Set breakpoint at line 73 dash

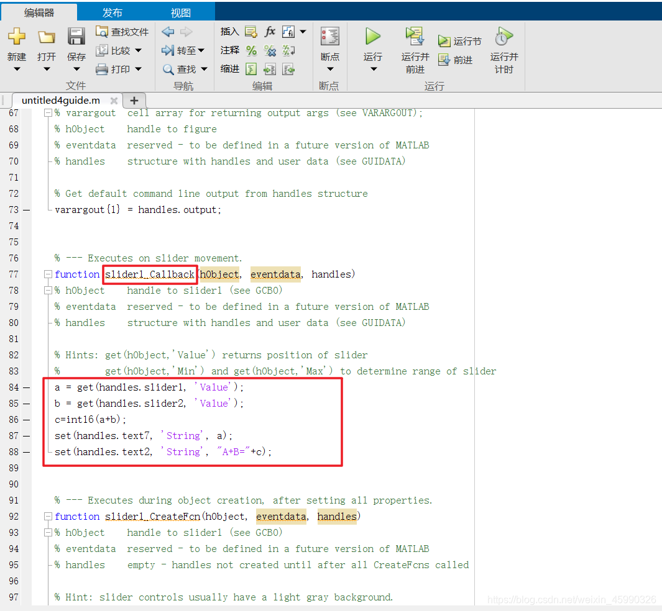click(x=27, y=210)
